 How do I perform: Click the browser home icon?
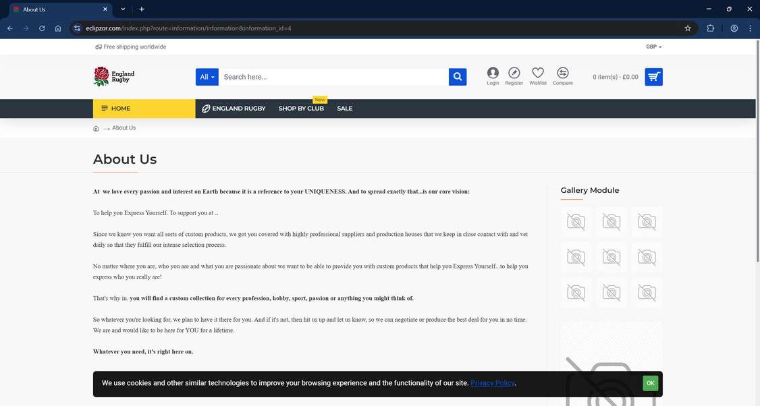[x=58, y=28]
